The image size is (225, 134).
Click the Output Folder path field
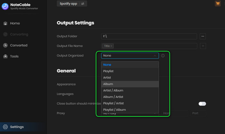pyautogui.click(x=149, y=36)
